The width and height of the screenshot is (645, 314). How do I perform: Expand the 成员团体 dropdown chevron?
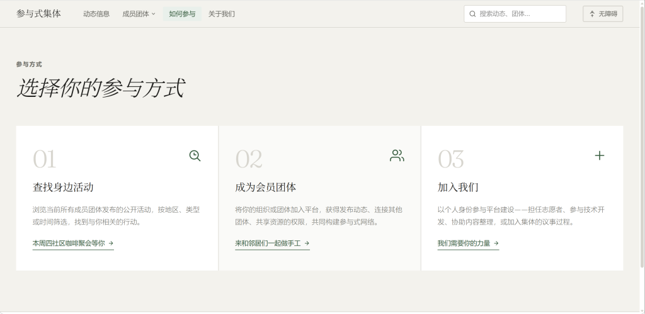(x=154, y=14)
